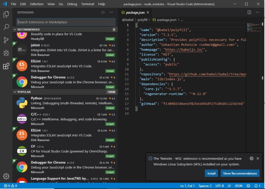Open Extensions panel more actions menu
Screen dimensions: 265x189
pyautogui.click(x=111, y=12)
